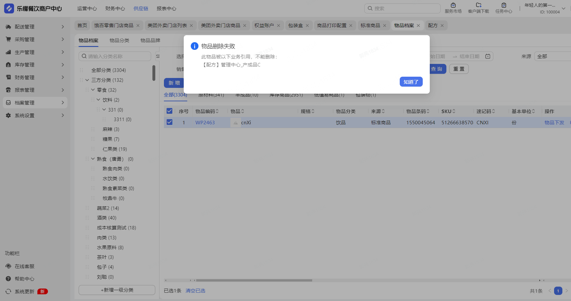Click 物品下发 in the operations column

[554, 123]
